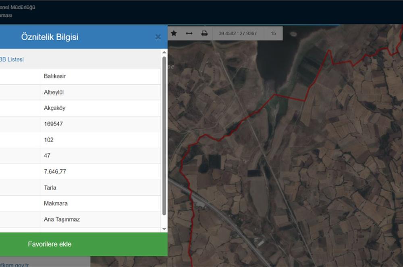Open favorites with the star icon
The image size is (403, 267).
(x=174, y=33)
